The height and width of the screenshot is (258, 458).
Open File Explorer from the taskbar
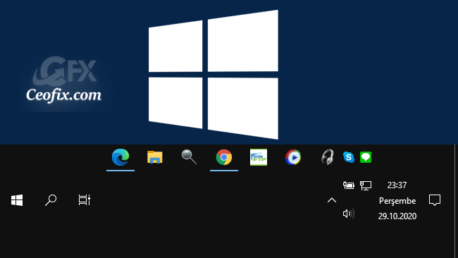point(155,157)
